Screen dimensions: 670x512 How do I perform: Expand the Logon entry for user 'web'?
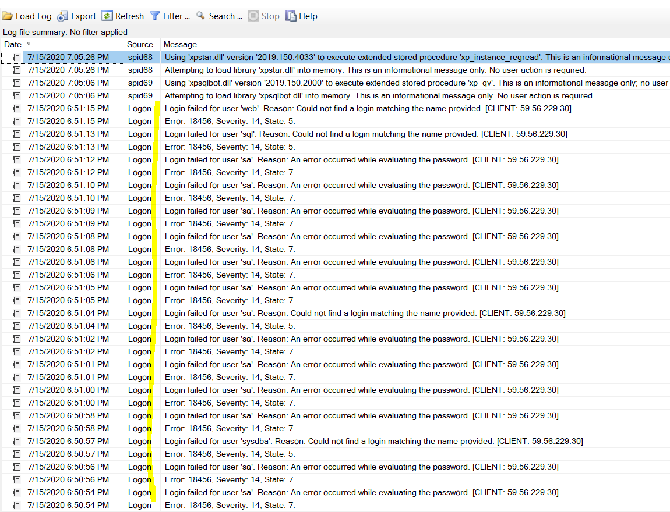coord(16,108)
